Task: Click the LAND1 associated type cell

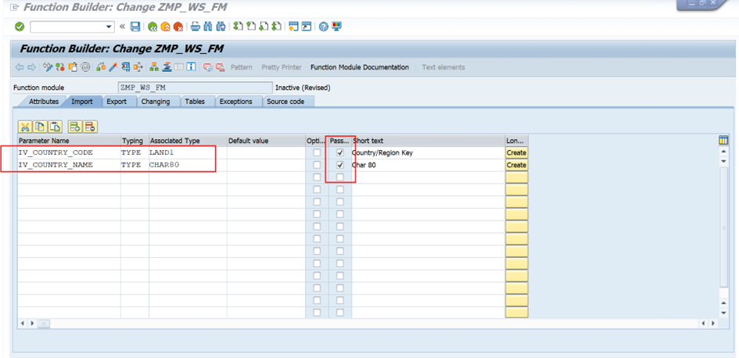Action: [x=188, y=152]
